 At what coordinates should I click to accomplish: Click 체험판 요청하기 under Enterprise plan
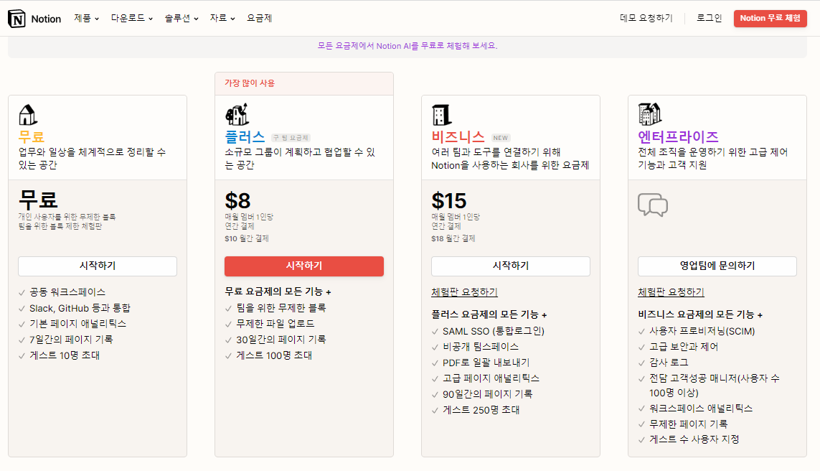coord(671,292)
